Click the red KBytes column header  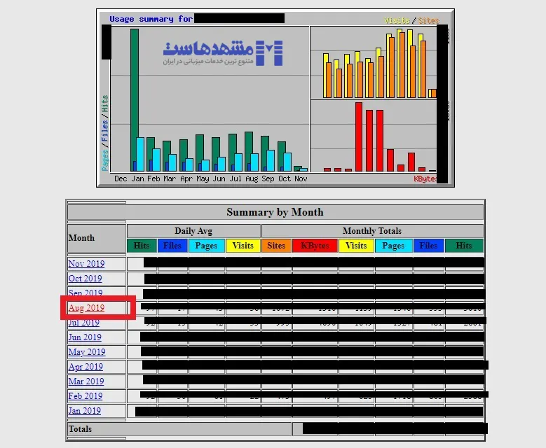[x=315, y=246]
